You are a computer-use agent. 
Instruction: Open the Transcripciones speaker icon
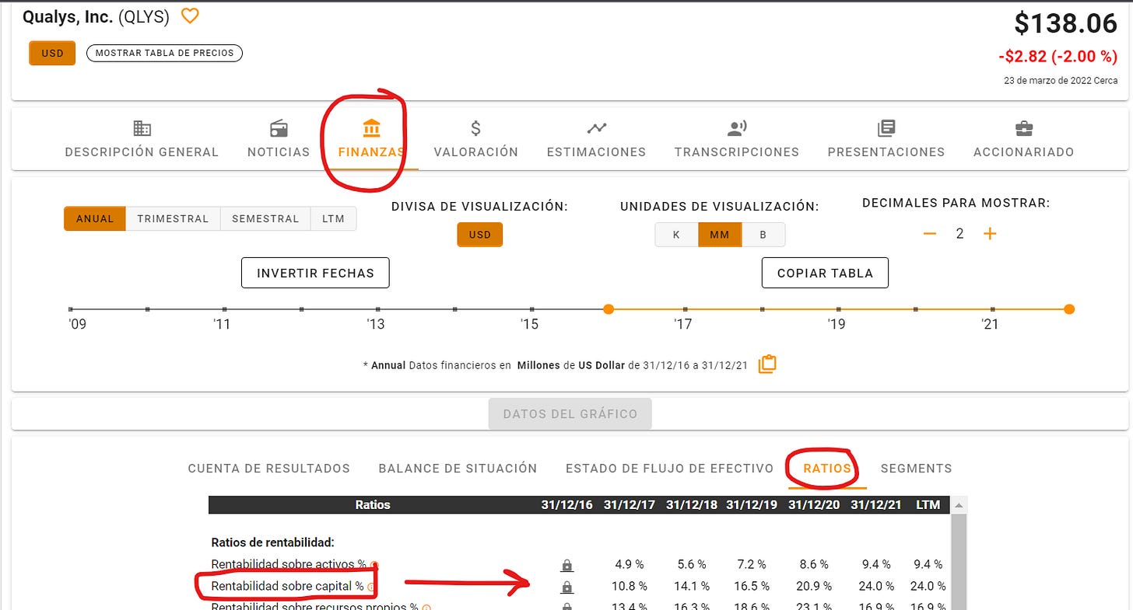736,128
